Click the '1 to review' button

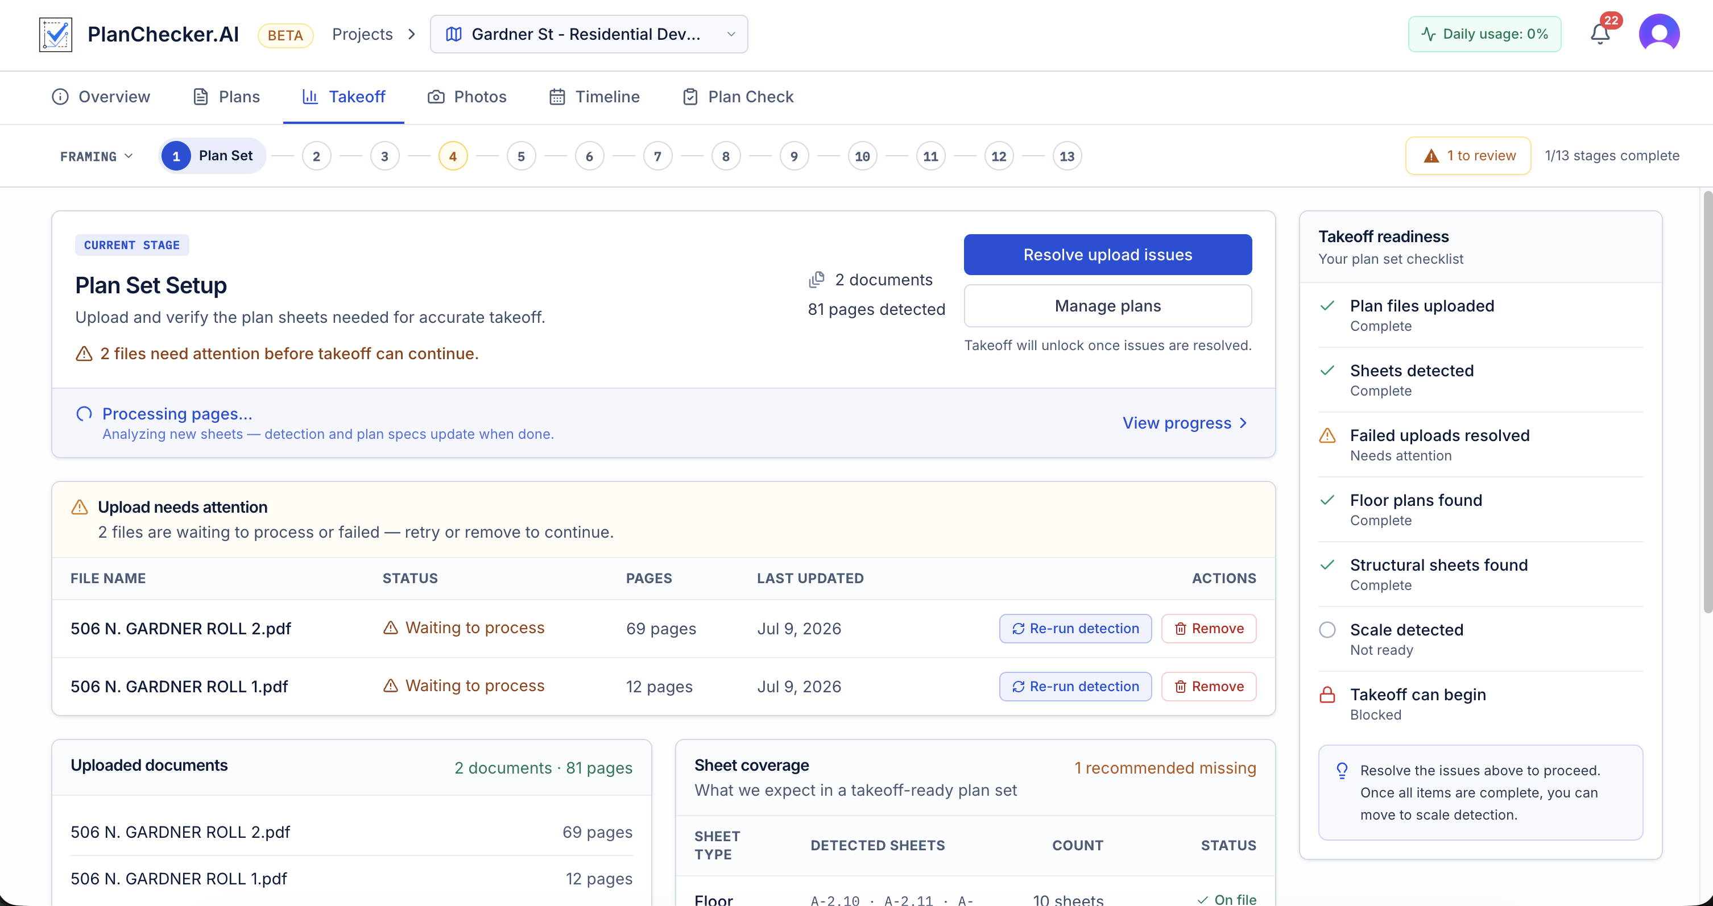pos(1468,156)
